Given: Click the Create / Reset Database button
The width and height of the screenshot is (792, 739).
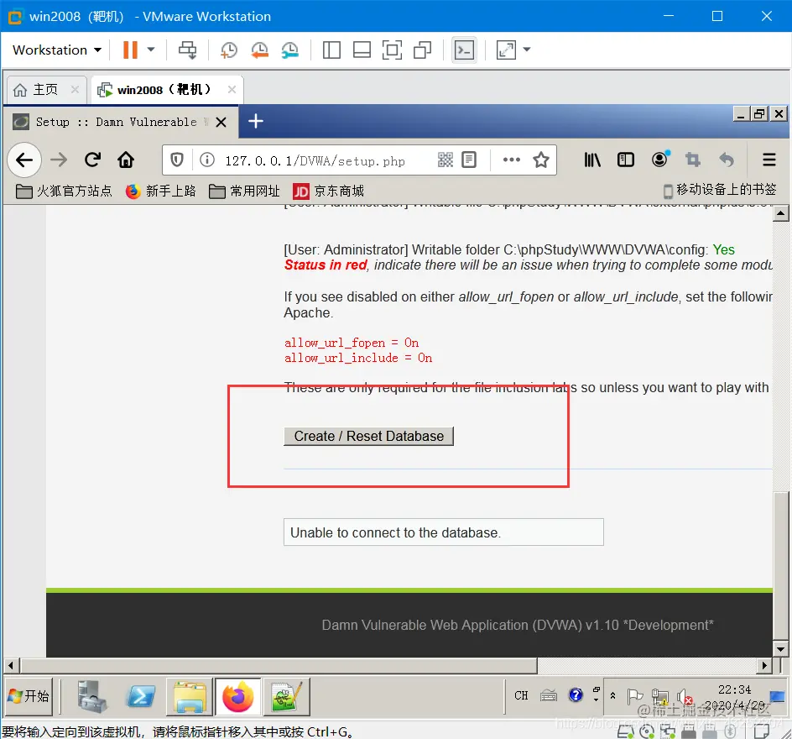Looking at the screenshot, I should (368, 436).
